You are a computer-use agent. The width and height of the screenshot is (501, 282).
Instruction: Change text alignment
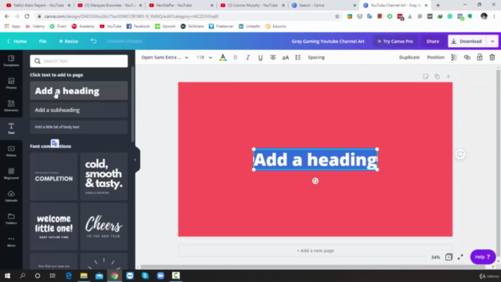(273, 57)
